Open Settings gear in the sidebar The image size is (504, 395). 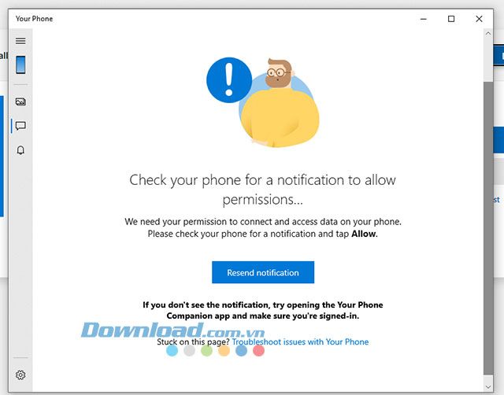coord(20,375)
